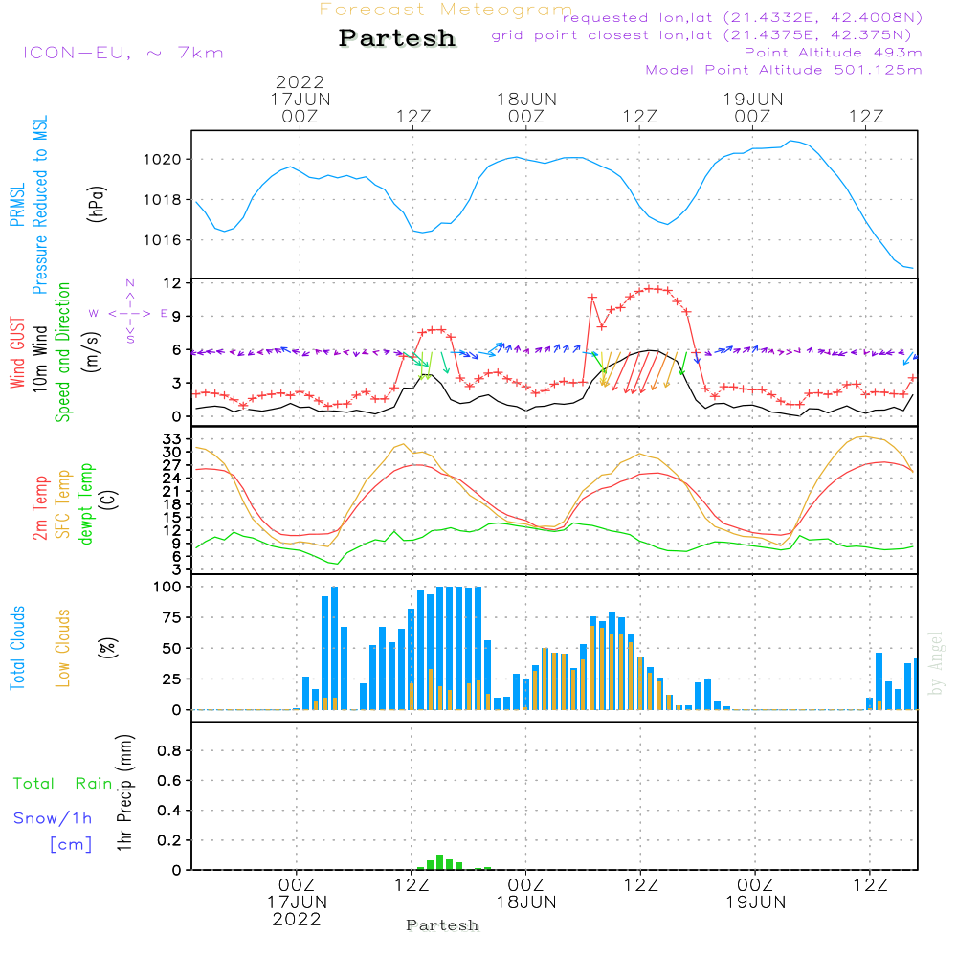Click the bottom '18JUN' date label

tap(526, 902)
